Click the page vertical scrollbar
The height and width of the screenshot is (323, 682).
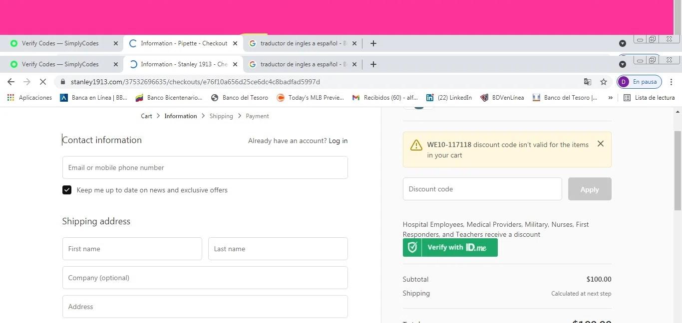678,169
